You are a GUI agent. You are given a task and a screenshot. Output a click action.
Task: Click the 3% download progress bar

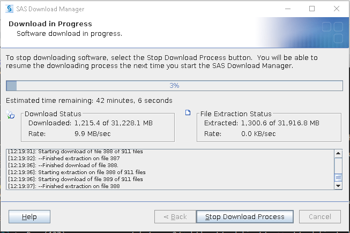(x=174, y=86)
